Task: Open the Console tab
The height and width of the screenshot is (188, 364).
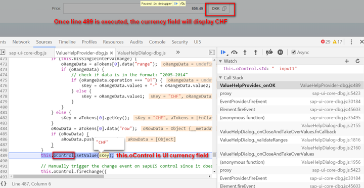Action: click(157, 42)
